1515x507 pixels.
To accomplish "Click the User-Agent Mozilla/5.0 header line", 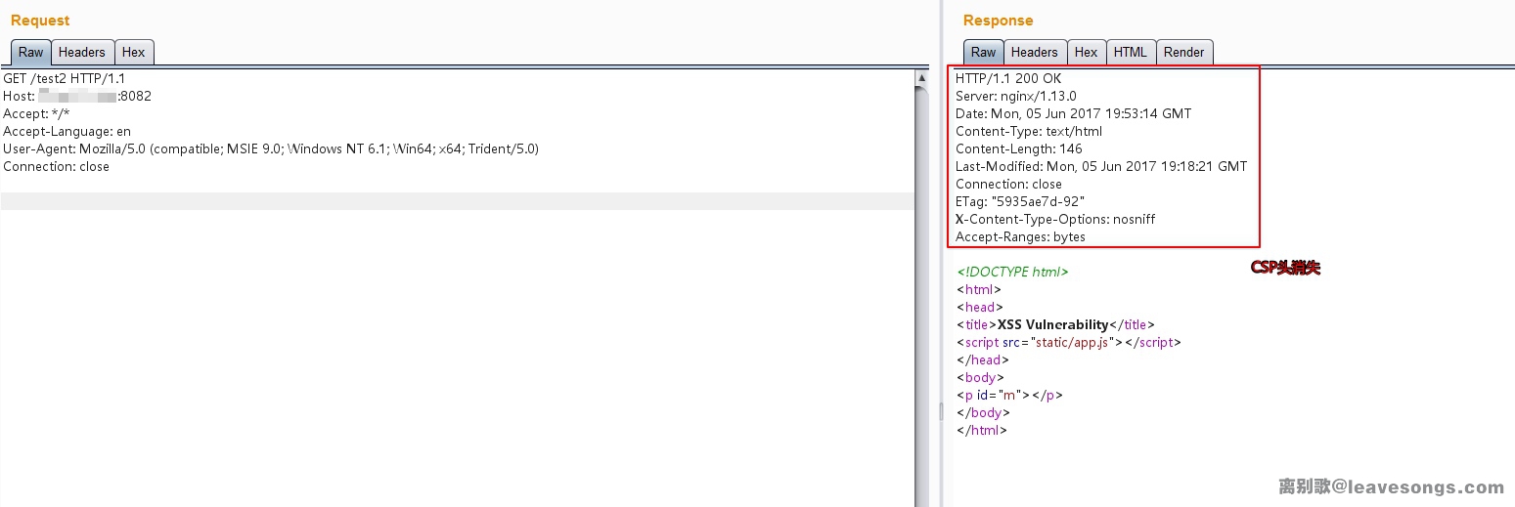I will click(271, 148).
